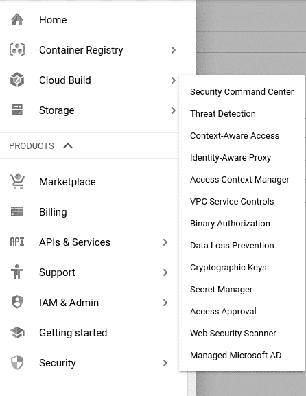Expand the IAM & Admin submenu arrow
Screen dimensions: 306x396
point(165,303)
